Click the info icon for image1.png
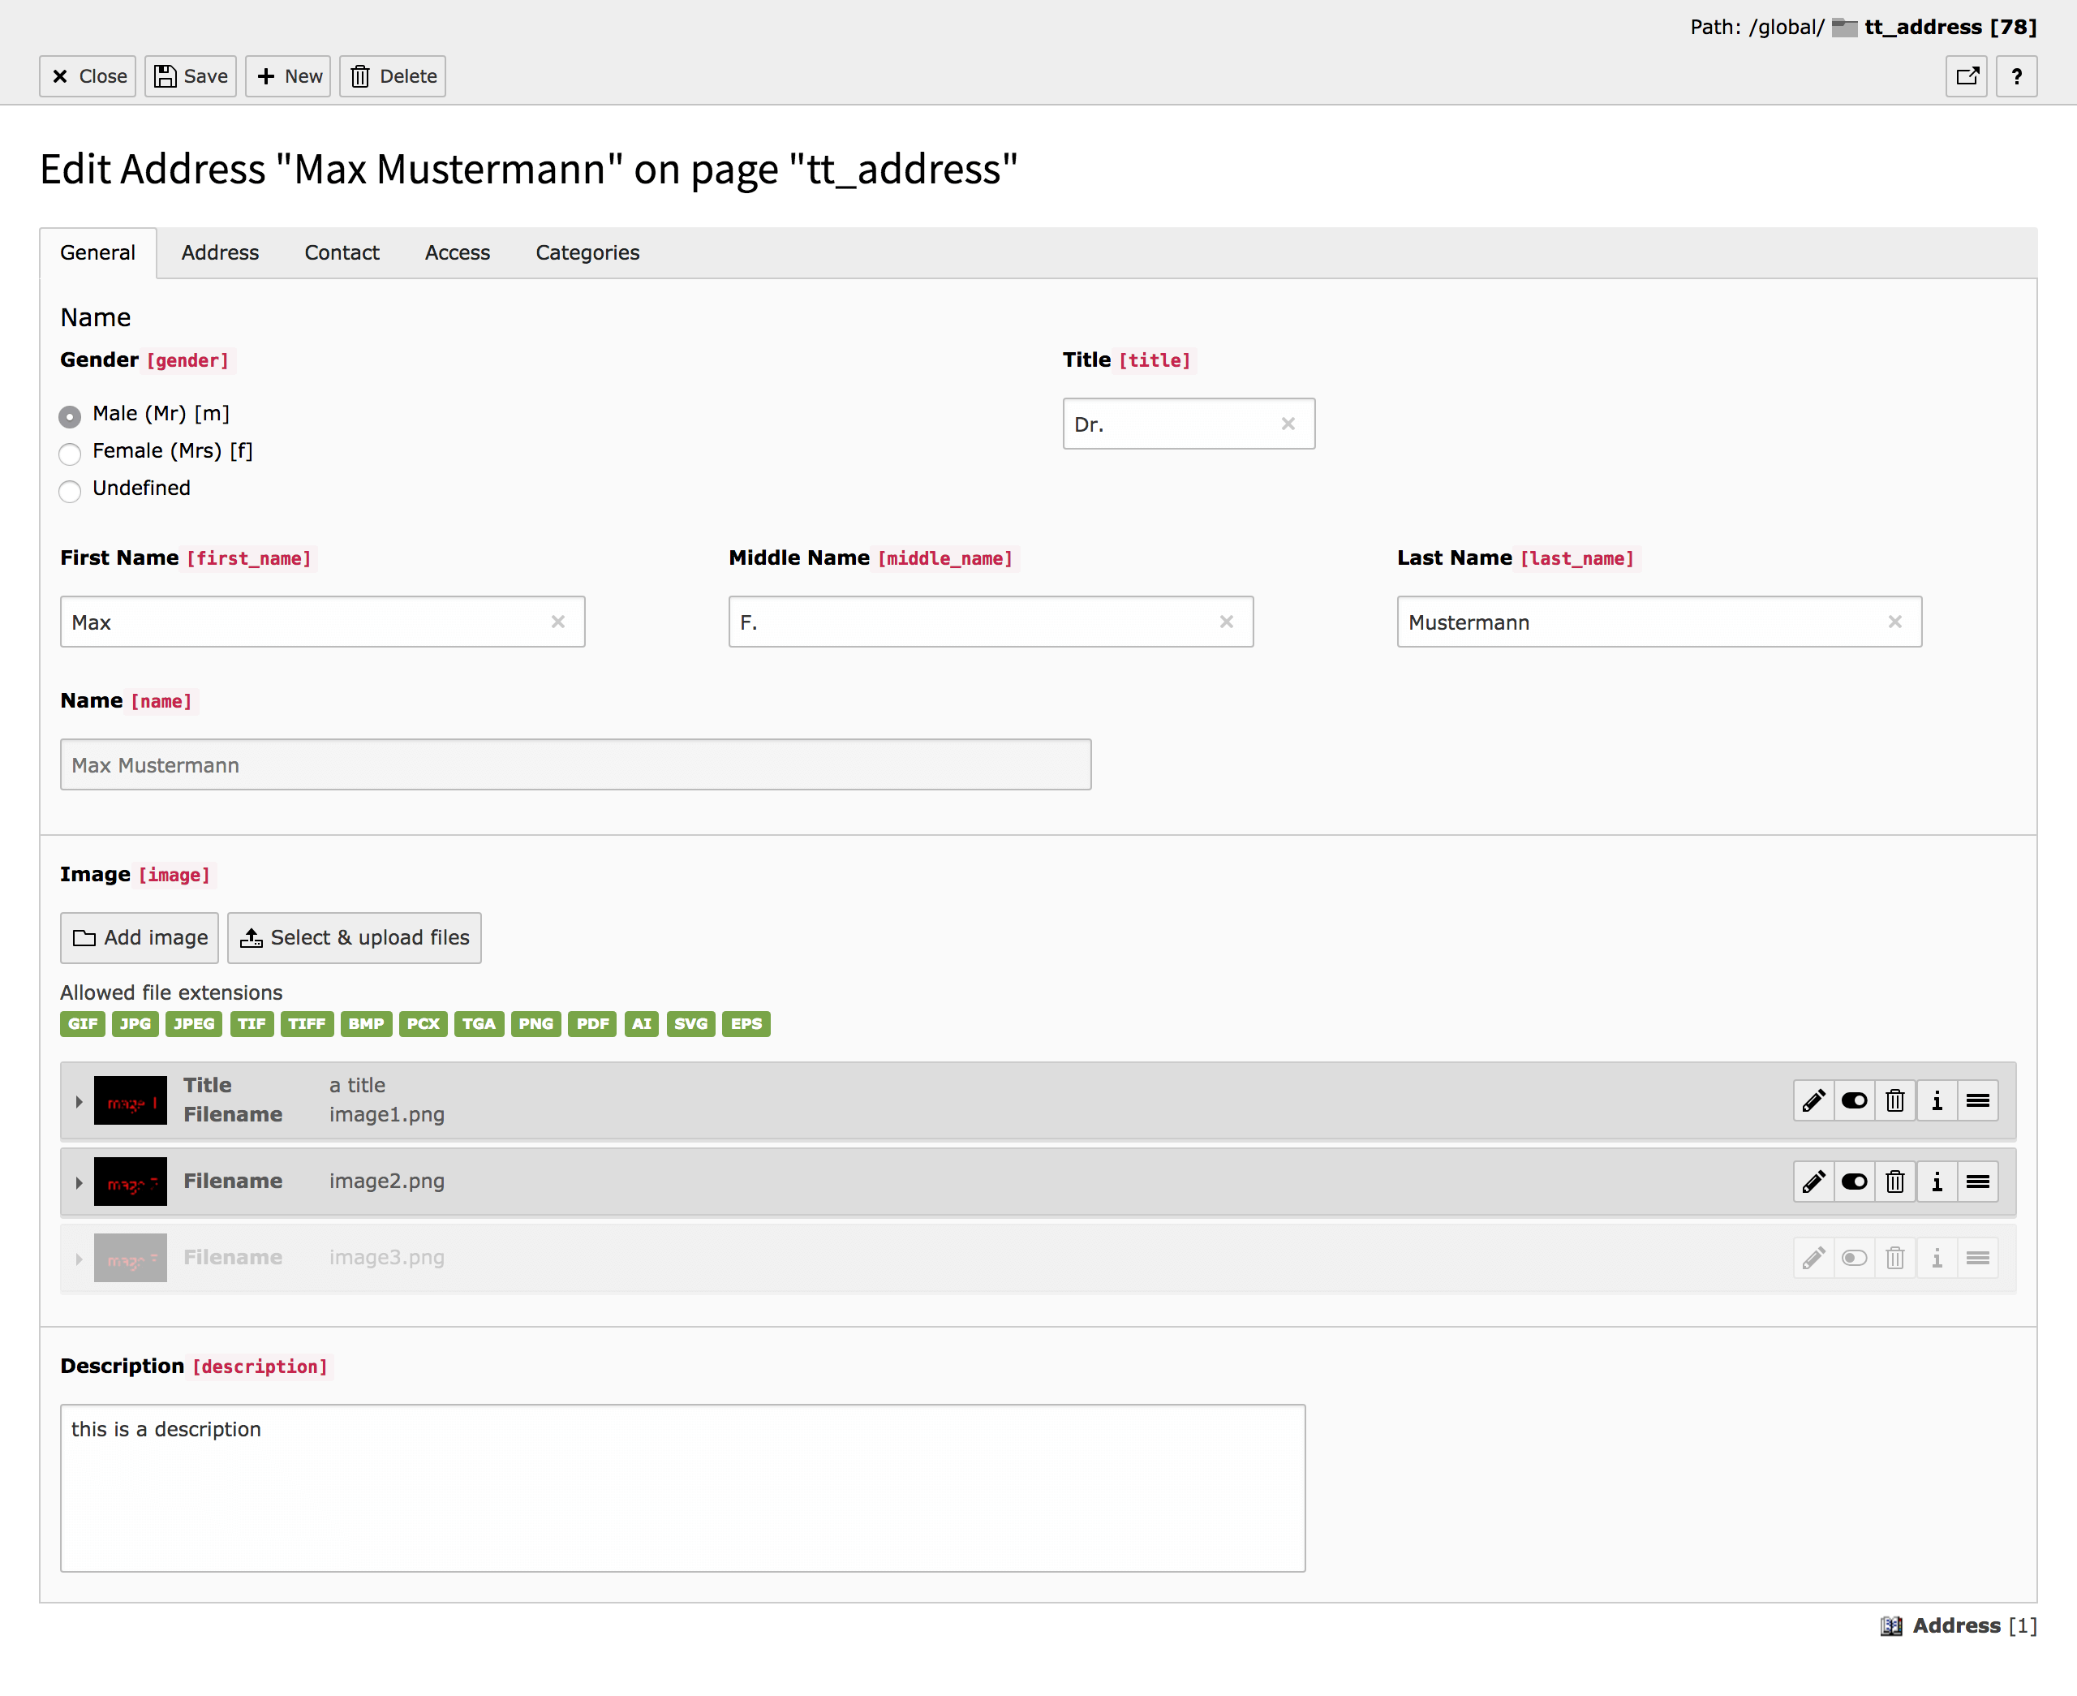 pyautogui.click(x=1937, y=1101)
